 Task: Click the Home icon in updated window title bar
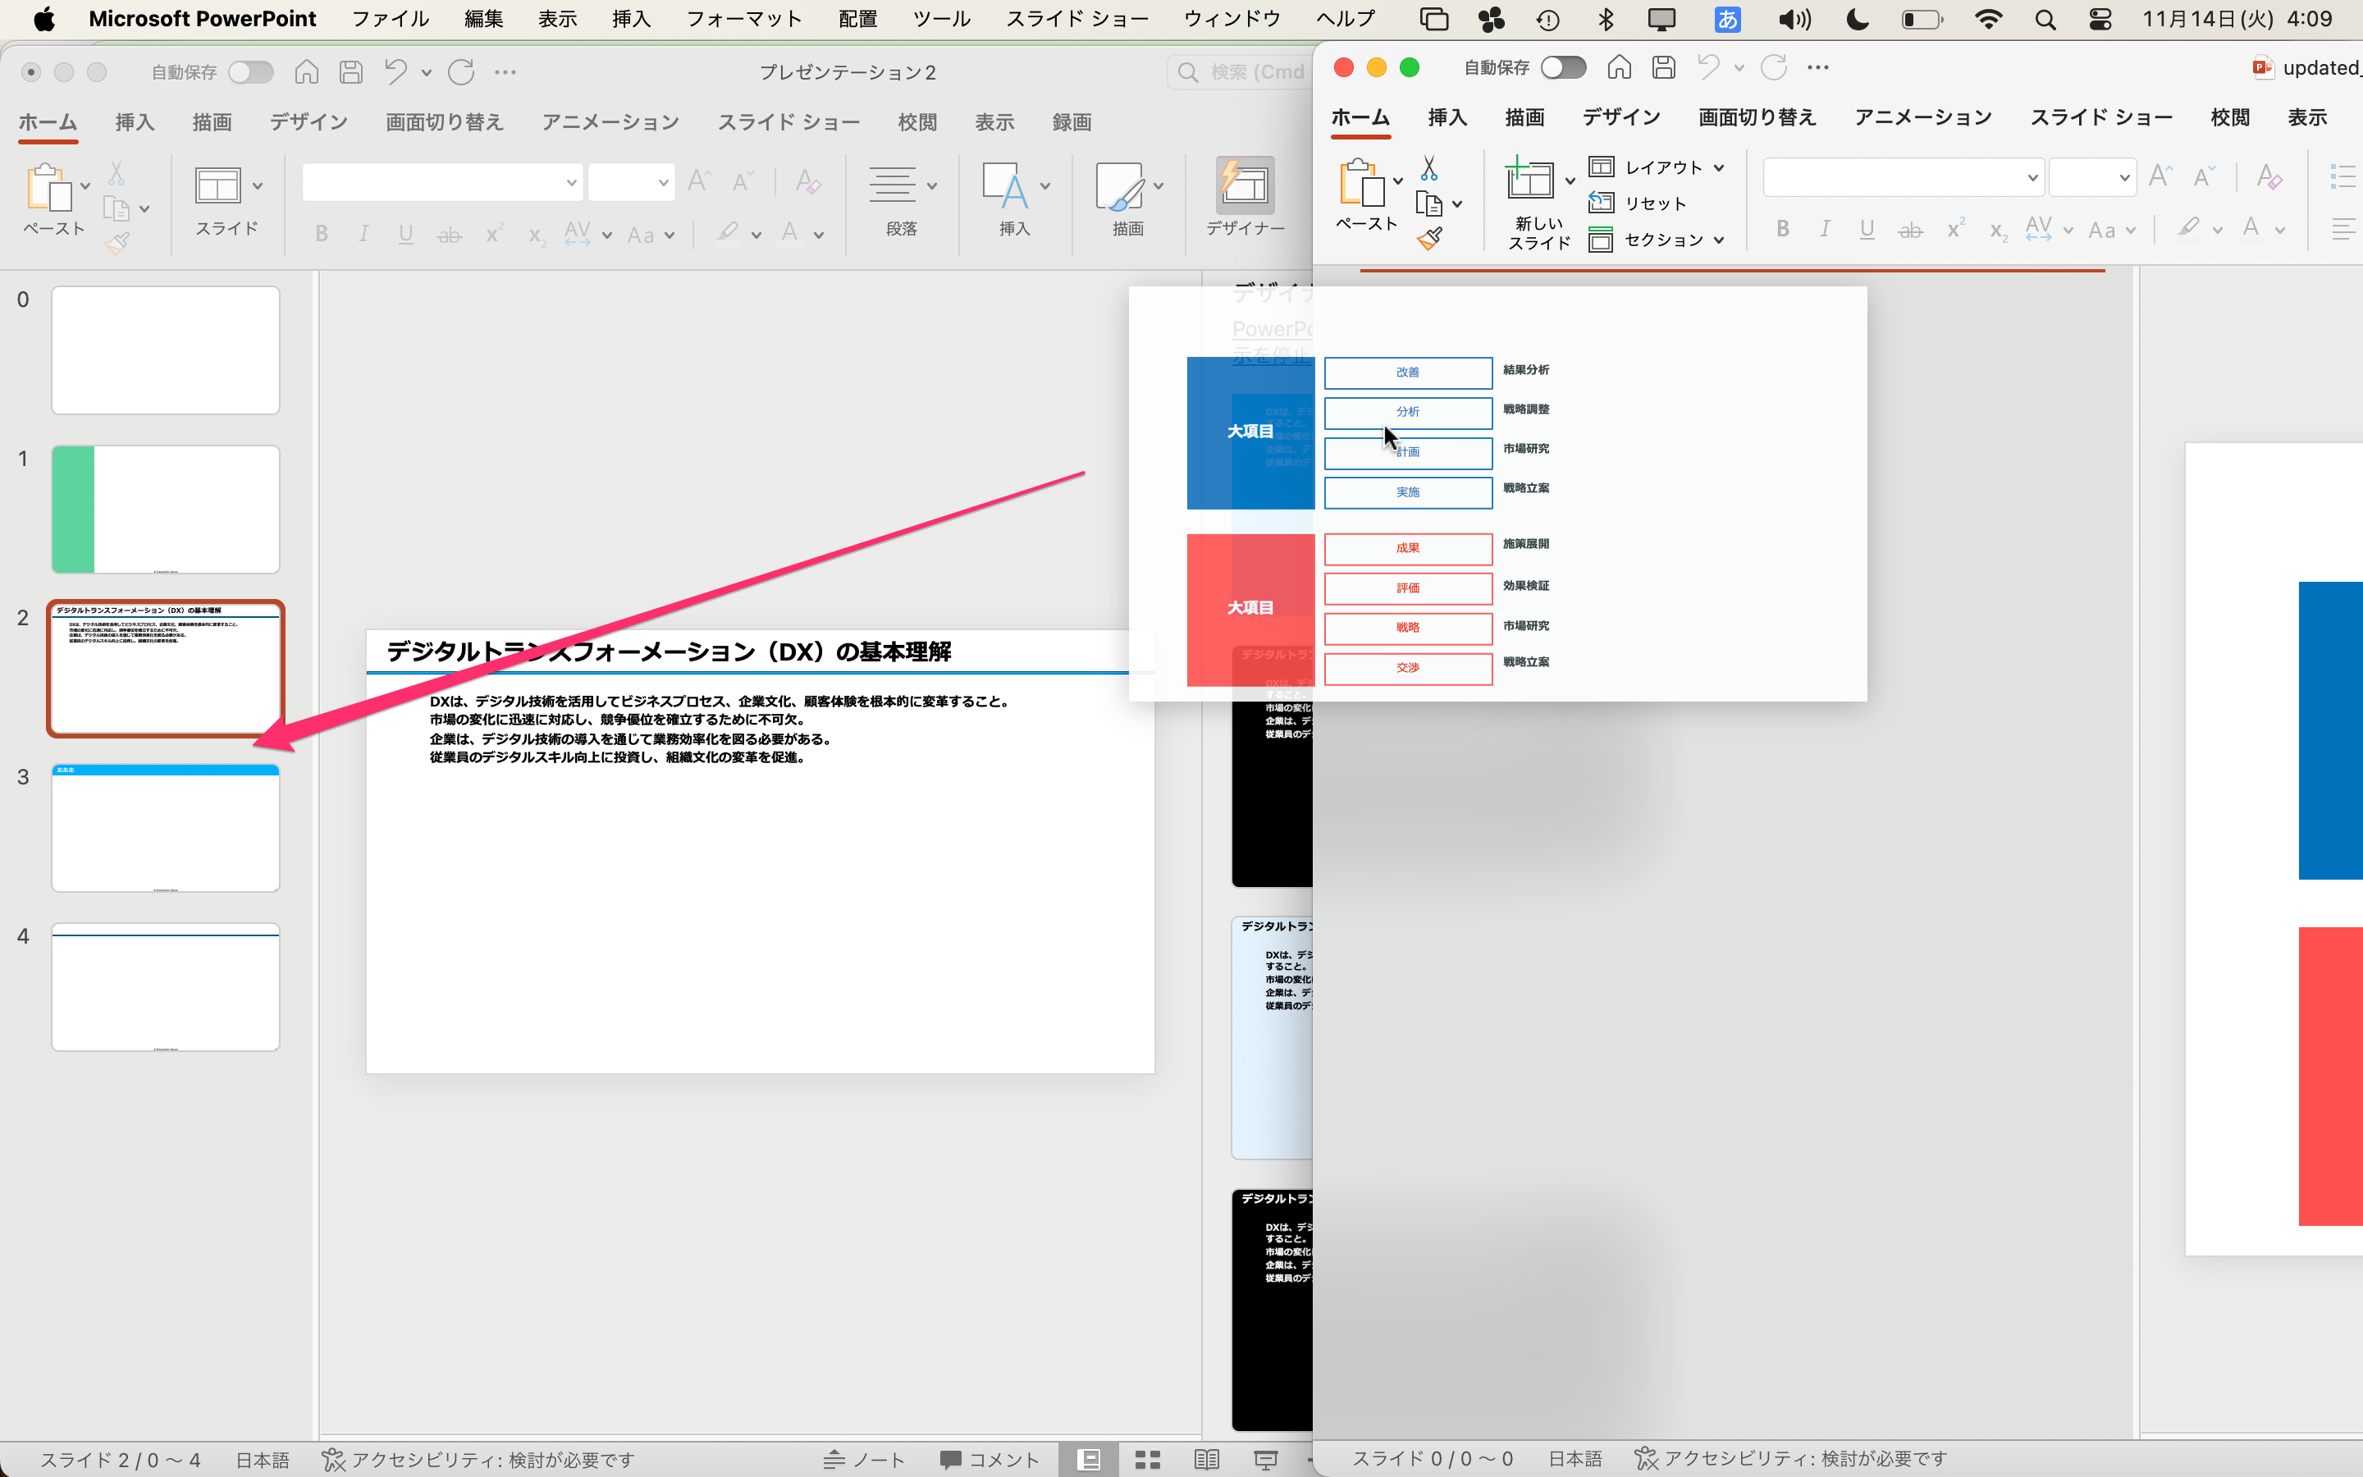[1619, 67]
